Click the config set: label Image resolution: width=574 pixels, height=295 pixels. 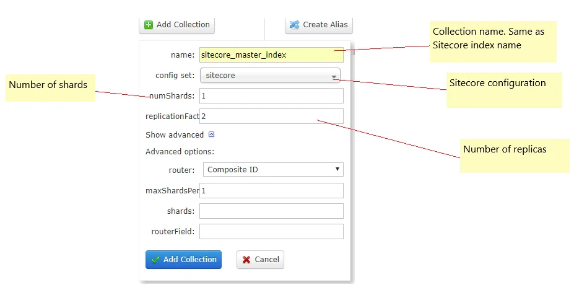coord(175,76)
